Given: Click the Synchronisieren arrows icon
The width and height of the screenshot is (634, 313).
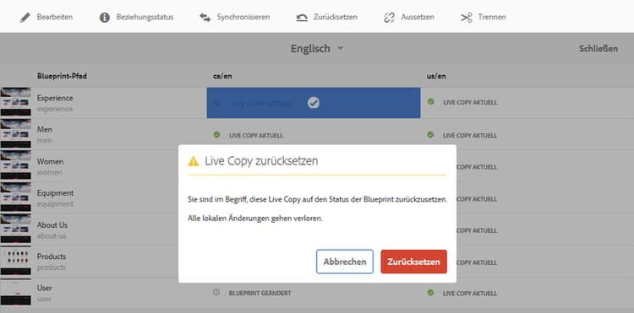Looking at the screenshot, I should click(205, 18).
